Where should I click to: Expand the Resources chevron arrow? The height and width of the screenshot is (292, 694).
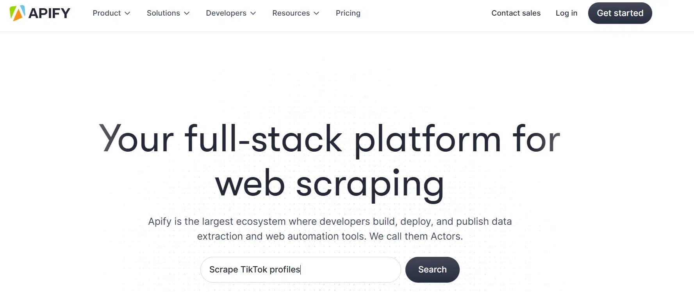tap(316, 13)
